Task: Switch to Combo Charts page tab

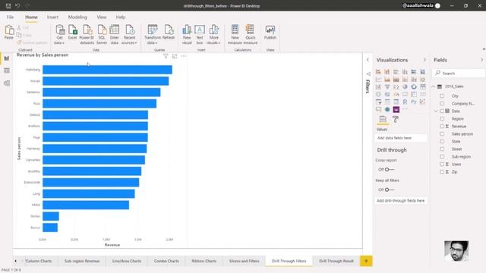Action: (x=166, y=261)
